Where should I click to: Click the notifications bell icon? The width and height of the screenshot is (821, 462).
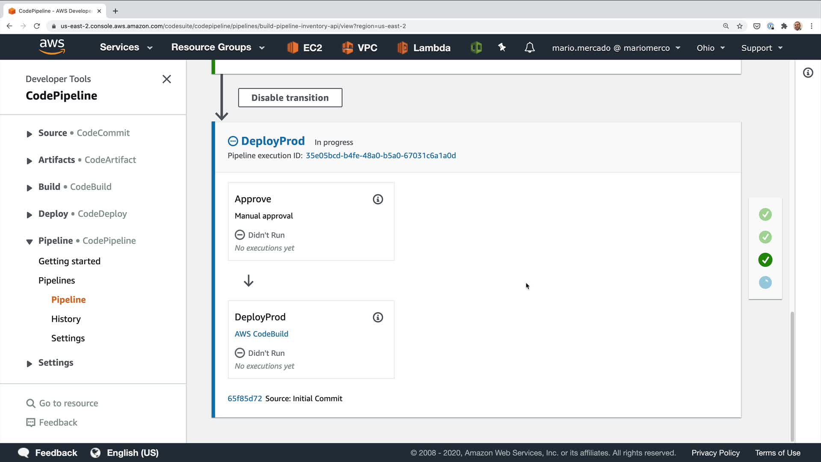pos(529,47)
